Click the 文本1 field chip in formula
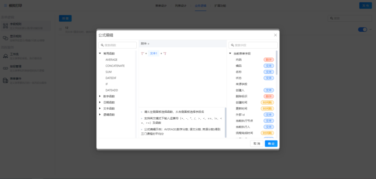Image resolution: width=376 pixels, height=179 pixels. 154,53
